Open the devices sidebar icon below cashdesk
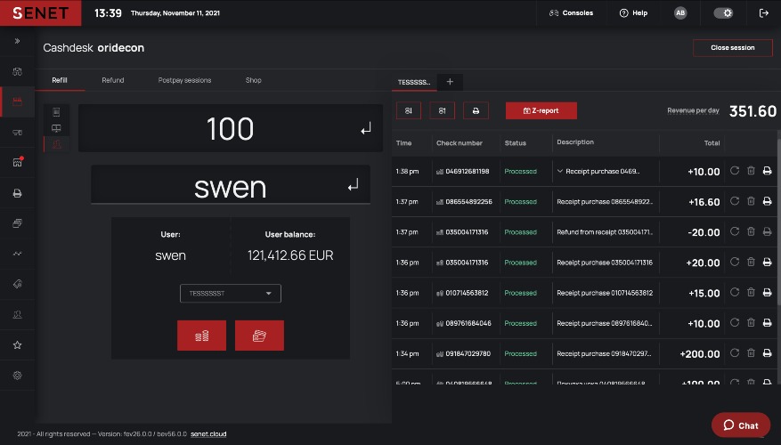781x445 pixels. tap(18, 133)
